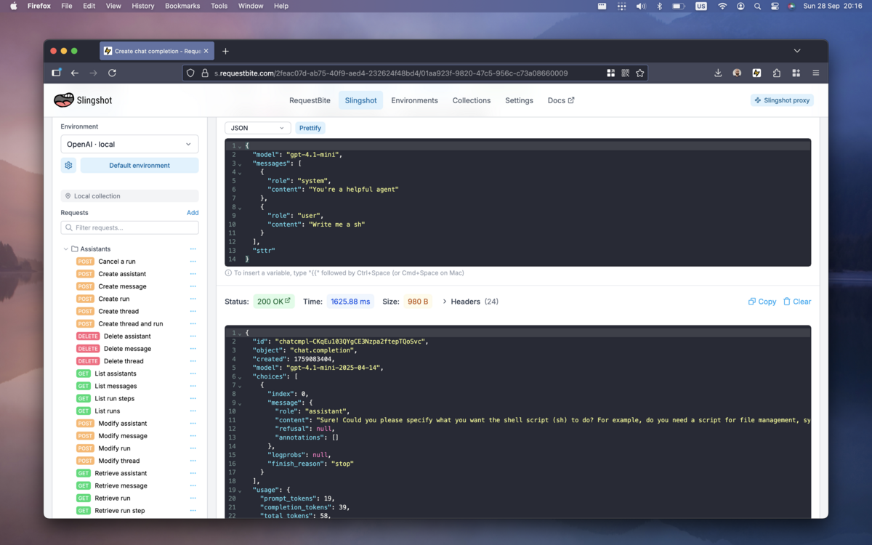Fold the messages array at line 3

coord(240,164)
